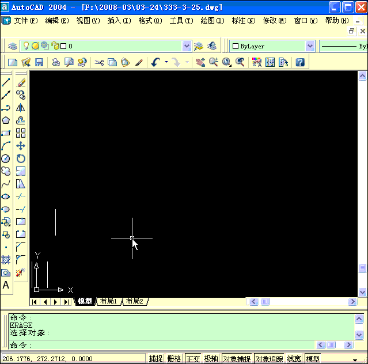Open the status bar tray menu arrow

tap(355, 360)
